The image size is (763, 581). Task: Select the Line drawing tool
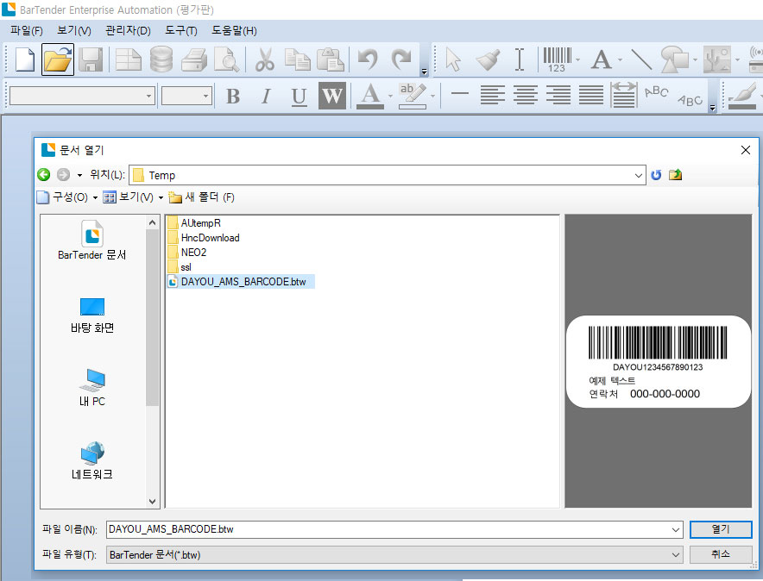click(640, 59)
